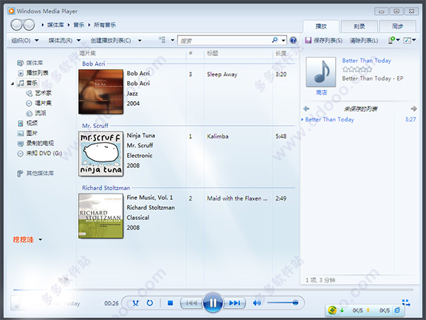Click the Ninja Tuna album cover
The image size is (426, 320).
101,154
